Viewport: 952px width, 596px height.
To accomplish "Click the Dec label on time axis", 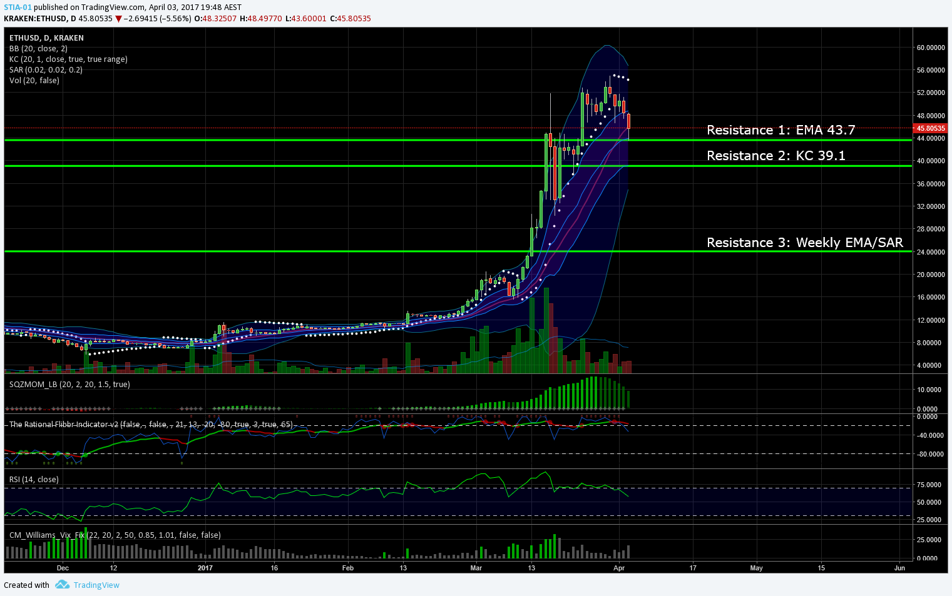I will pyautogui.click(x=63, y=568).
